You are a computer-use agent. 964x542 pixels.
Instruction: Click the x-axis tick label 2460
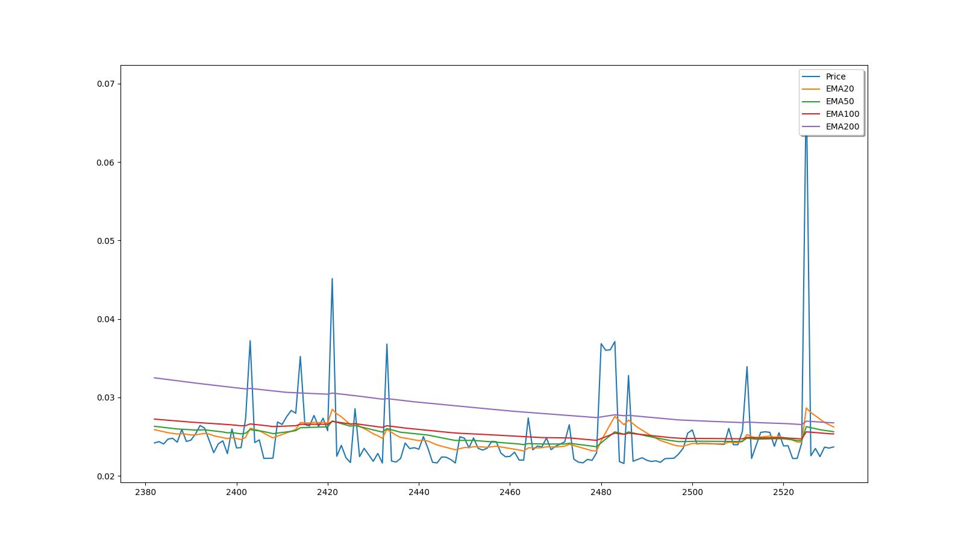coord(510,492)
